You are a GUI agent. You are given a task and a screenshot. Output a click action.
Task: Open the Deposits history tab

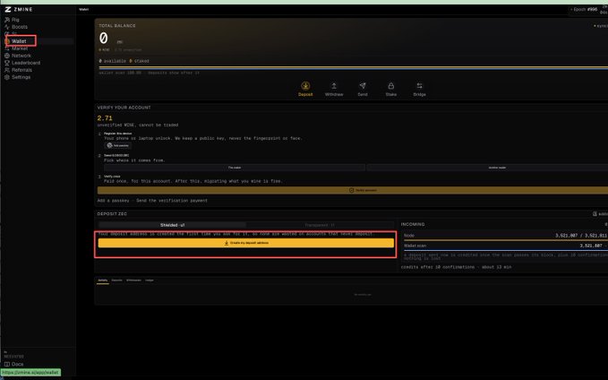tap(116, 281)
